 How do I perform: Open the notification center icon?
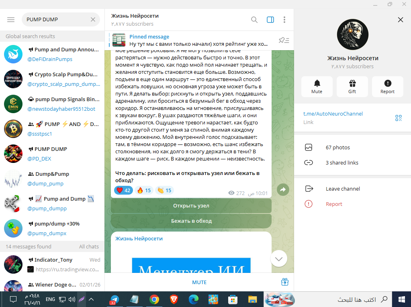[x=13, y=299]
